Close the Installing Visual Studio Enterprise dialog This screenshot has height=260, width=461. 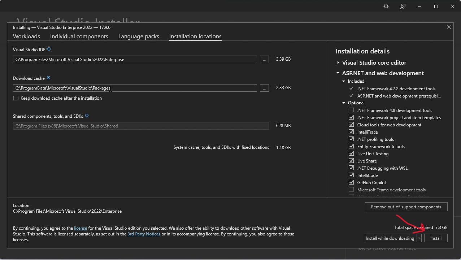[x=449, y=27]
